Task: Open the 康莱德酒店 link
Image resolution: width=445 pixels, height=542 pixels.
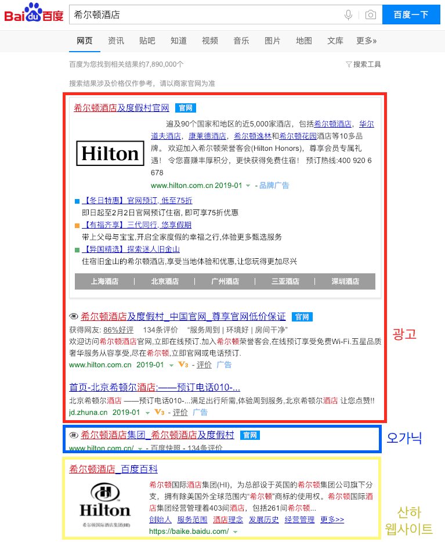Action: pos(207,136)
